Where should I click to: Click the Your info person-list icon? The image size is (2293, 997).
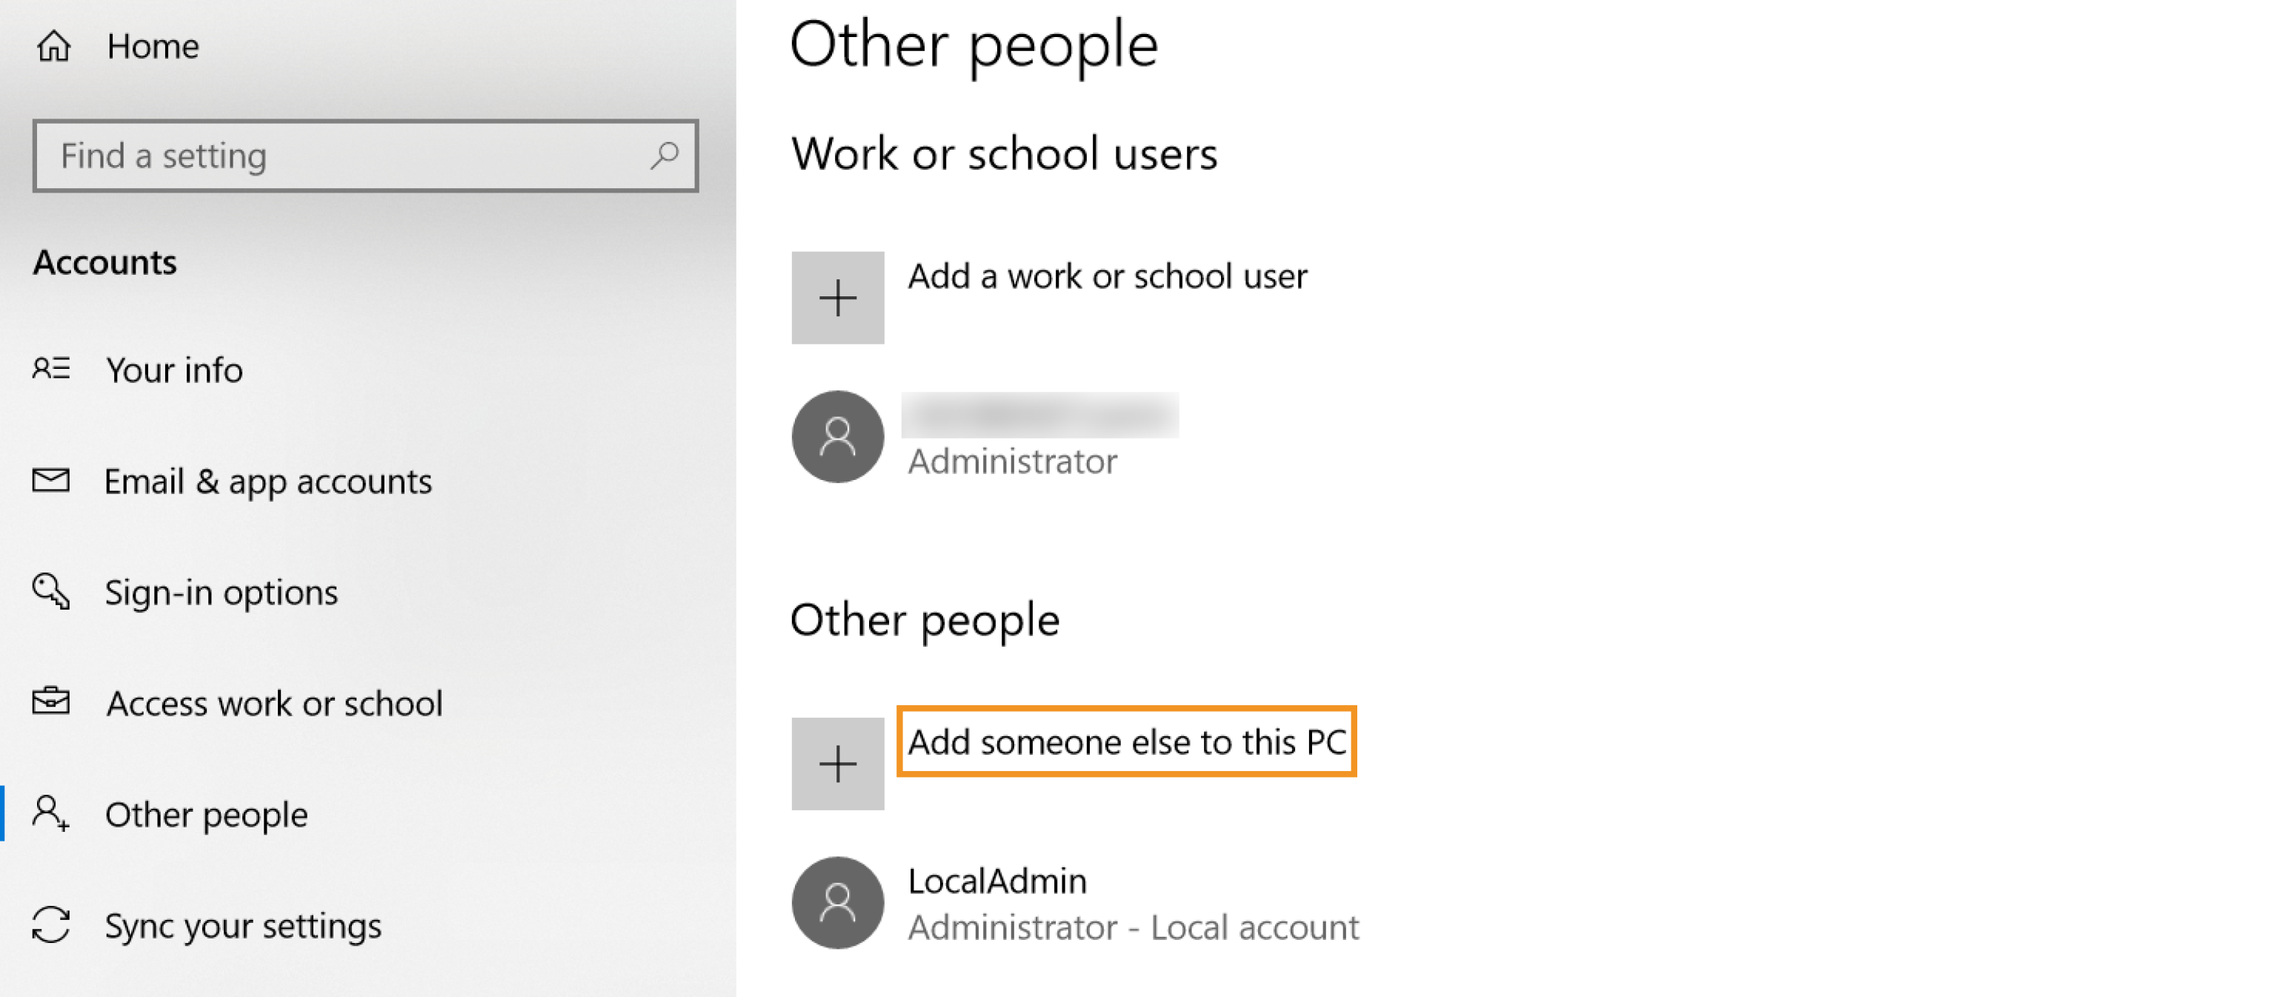tap(50, 369)
